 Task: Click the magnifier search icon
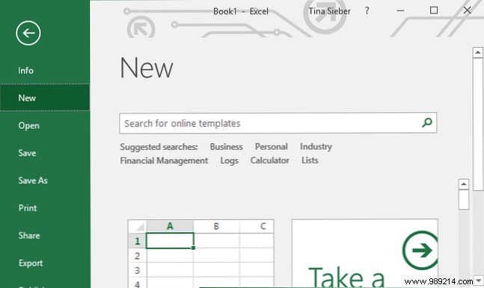pos(427,122)
